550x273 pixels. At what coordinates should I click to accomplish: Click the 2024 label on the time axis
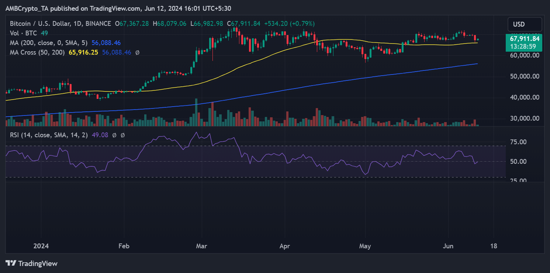(42, 246)
